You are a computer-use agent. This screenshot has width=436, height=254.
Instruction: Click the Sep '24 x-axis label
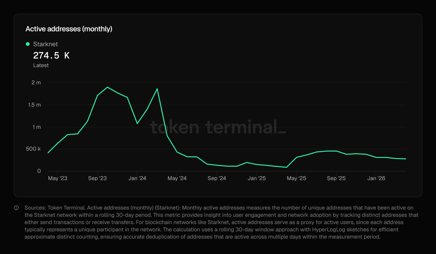(x=217, y=179)
